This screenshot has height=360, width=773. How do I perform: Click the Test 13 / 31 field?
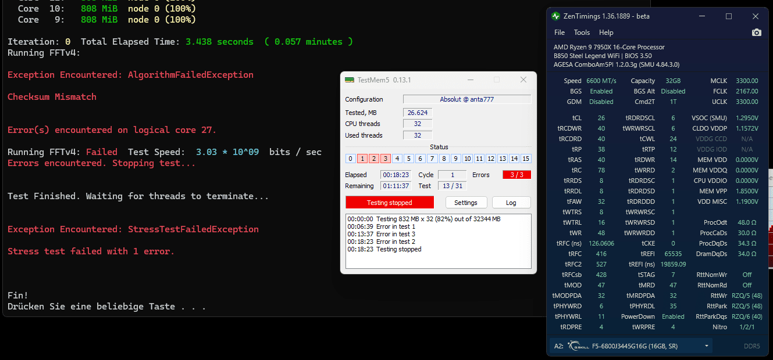click(x=452, y=186)
